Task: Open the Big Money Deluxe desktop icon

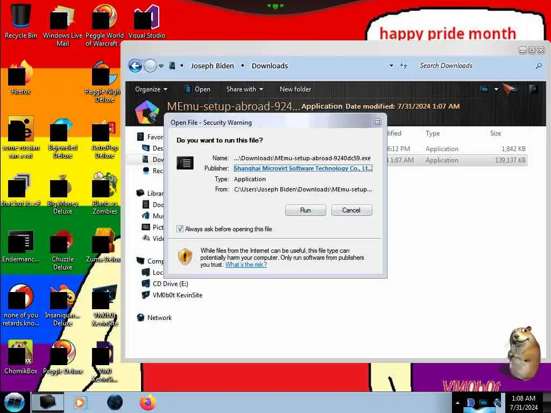Action: pyautogui.click(x=62, y=194)
